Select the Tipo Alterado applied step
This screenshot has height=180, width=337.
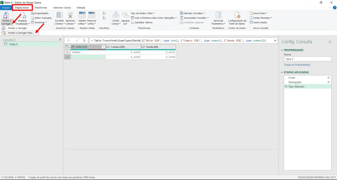[x=308, y=86]
